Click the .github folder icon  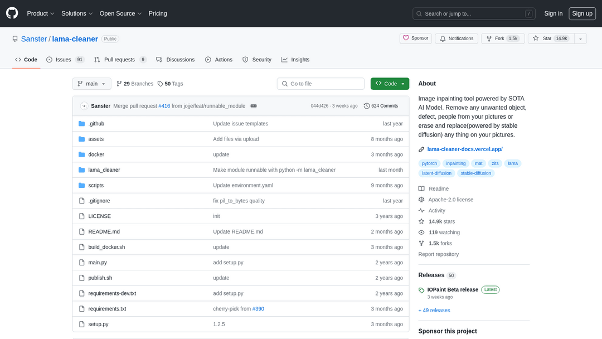point(81,124)
